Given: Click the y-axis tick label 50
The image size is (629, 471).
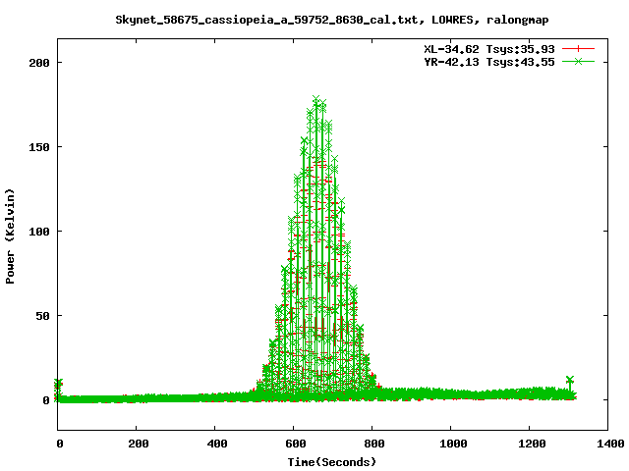Looking at the screenshot, I should (43, 316).
